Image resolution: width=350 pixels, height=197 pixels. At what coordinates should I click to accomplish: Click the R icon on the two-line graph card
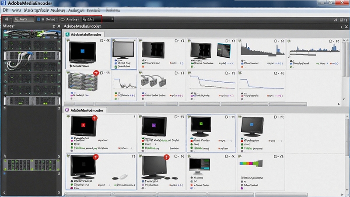click(x=233, y=73)
